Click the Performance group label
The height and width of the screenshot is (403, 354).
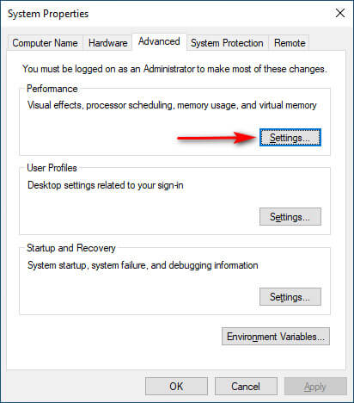pyautogui.click(x=52, y=89)
